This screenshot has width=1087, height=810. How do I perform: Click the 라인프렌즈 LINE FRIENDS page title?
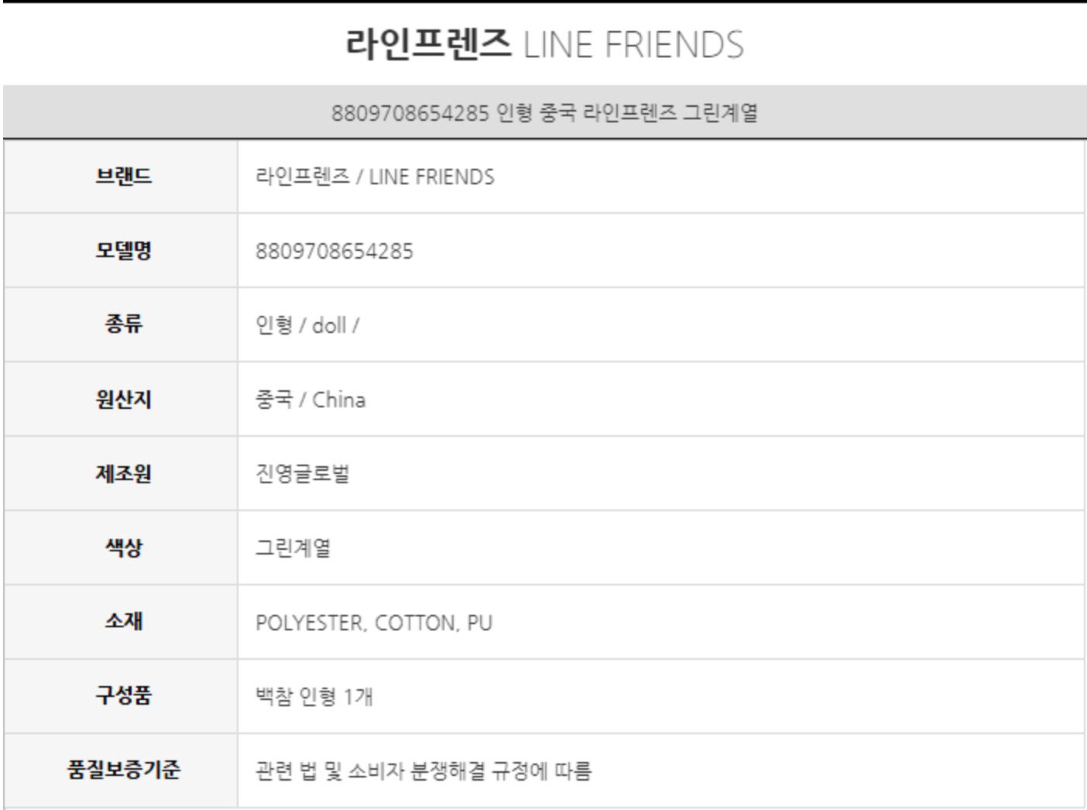(543, 44)
